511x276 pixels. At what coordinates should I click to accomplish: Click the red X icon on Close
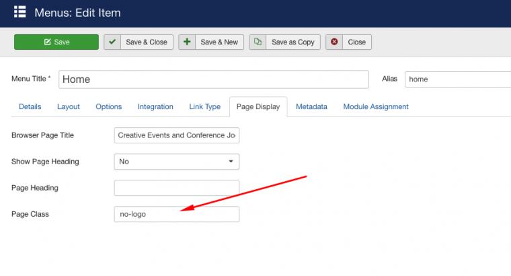click(x=334, y=42)
